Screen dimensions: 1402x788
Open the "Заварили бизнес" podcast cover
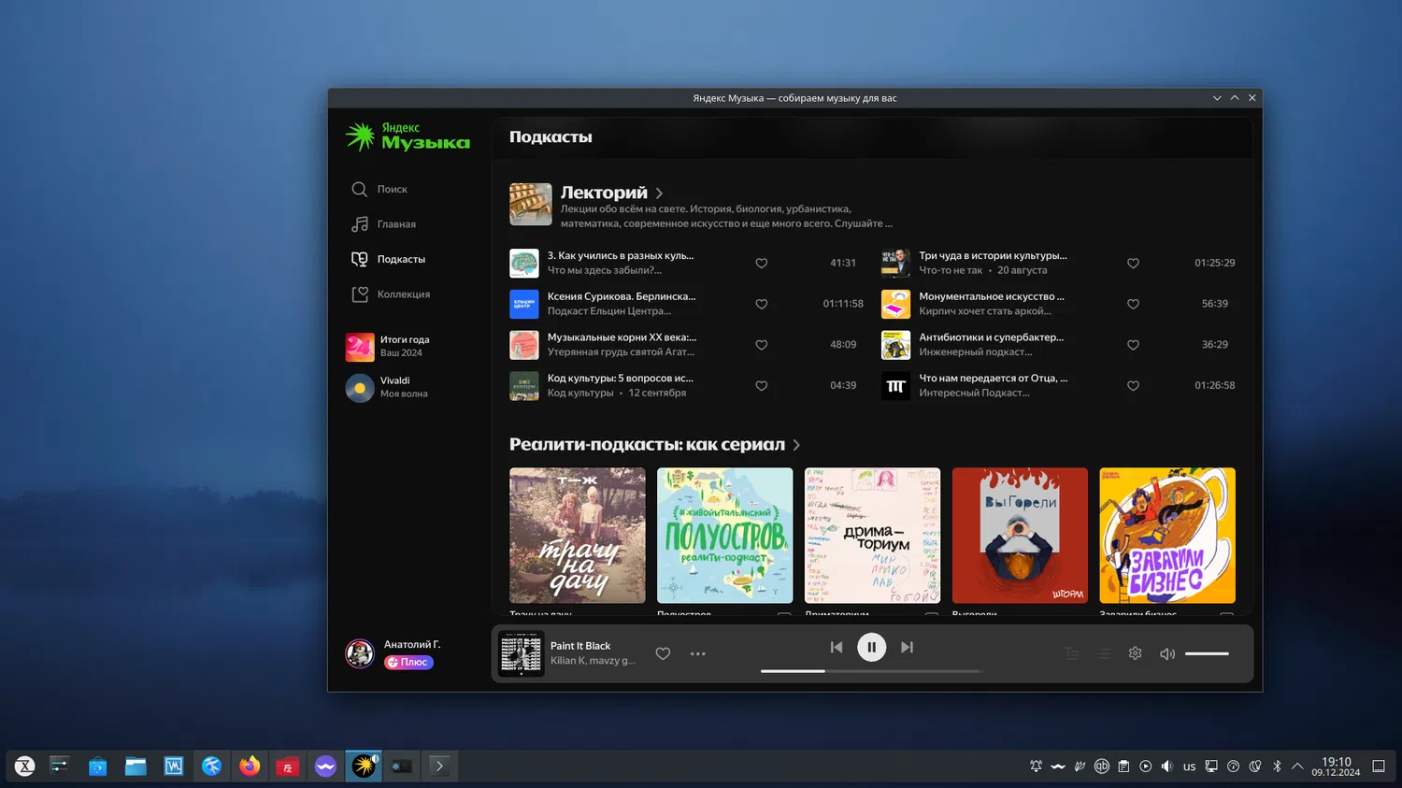[x=1167, y=536]
